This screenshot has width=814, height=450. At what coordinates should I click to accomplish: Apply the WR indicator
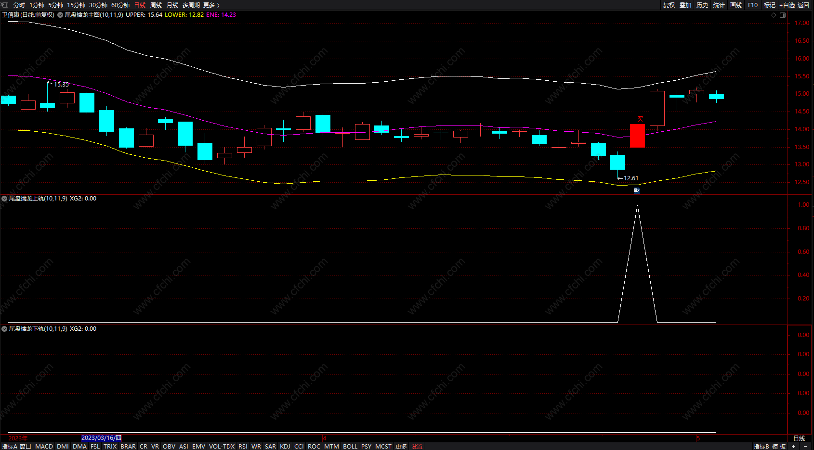pos(256,447)
